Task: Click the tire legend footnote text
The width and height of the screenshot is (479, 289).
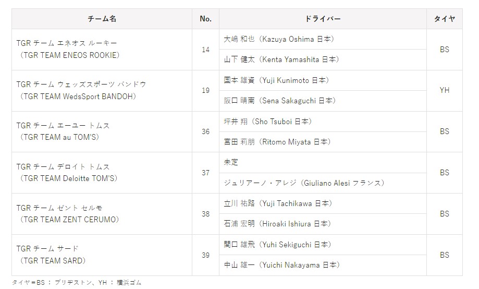Action: tap(77, 283)
